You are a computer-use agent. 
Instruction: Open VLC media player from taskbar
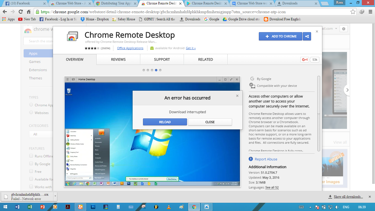[169, 207]
